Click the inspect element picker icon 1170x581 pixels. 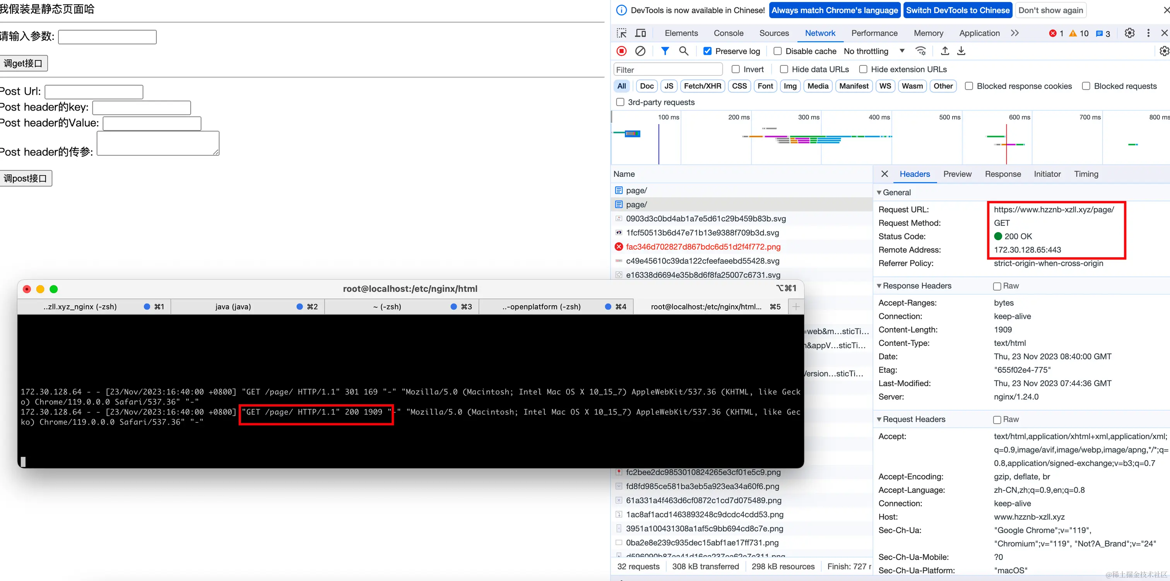click(621, 33)
